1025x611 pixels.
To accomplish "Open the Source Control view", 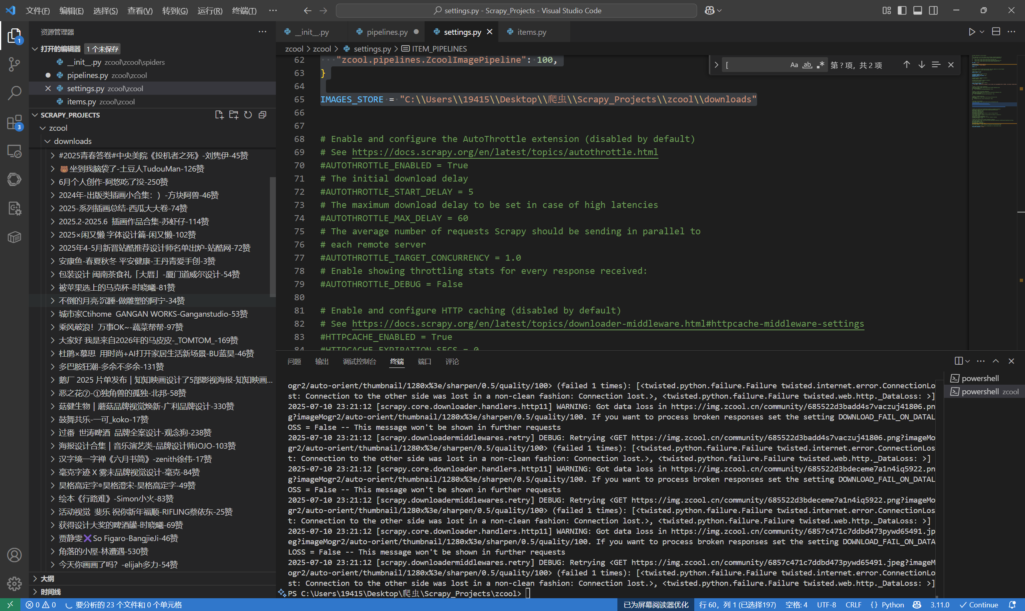I will click(x=14, y=64).
